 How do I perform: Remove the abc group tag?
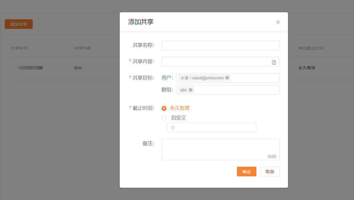pos(190,90)
